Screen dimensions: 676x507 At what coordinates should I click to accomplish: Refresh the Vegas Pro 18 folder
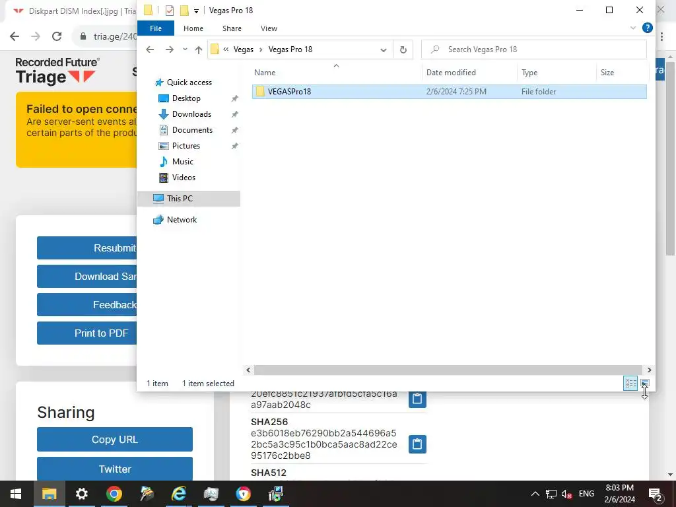point(403,50)
